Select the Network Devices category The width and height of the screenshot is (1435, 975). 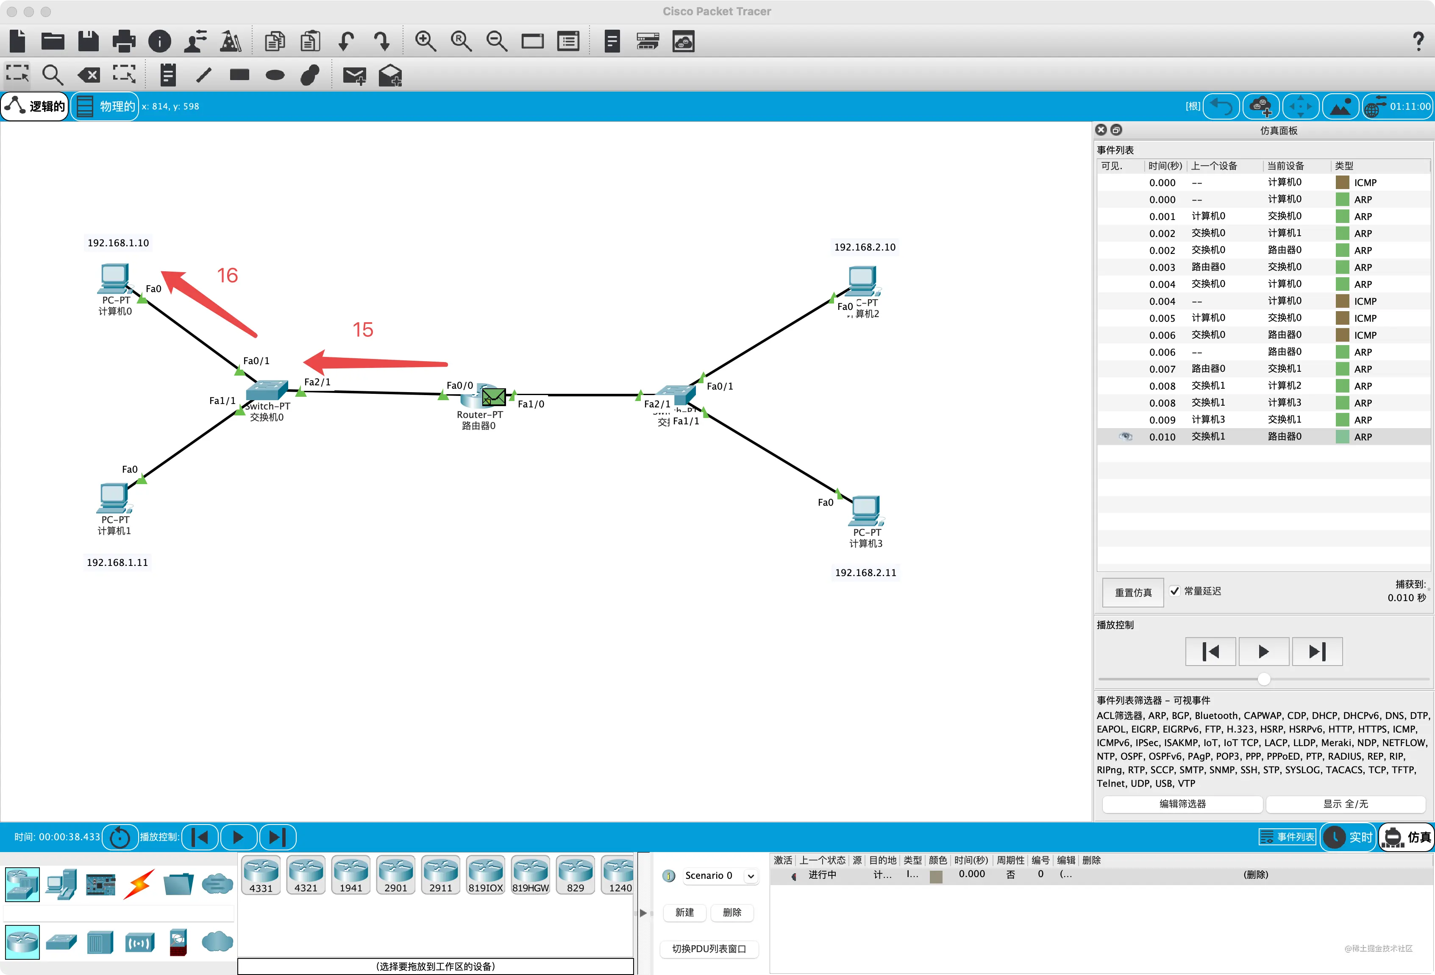(x=22, y=884)
